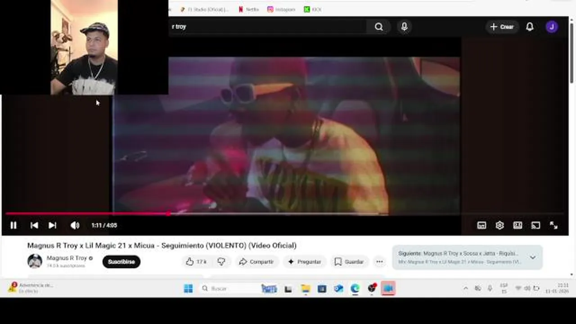Show hidden system tray icons

click(x=466, y=288)
